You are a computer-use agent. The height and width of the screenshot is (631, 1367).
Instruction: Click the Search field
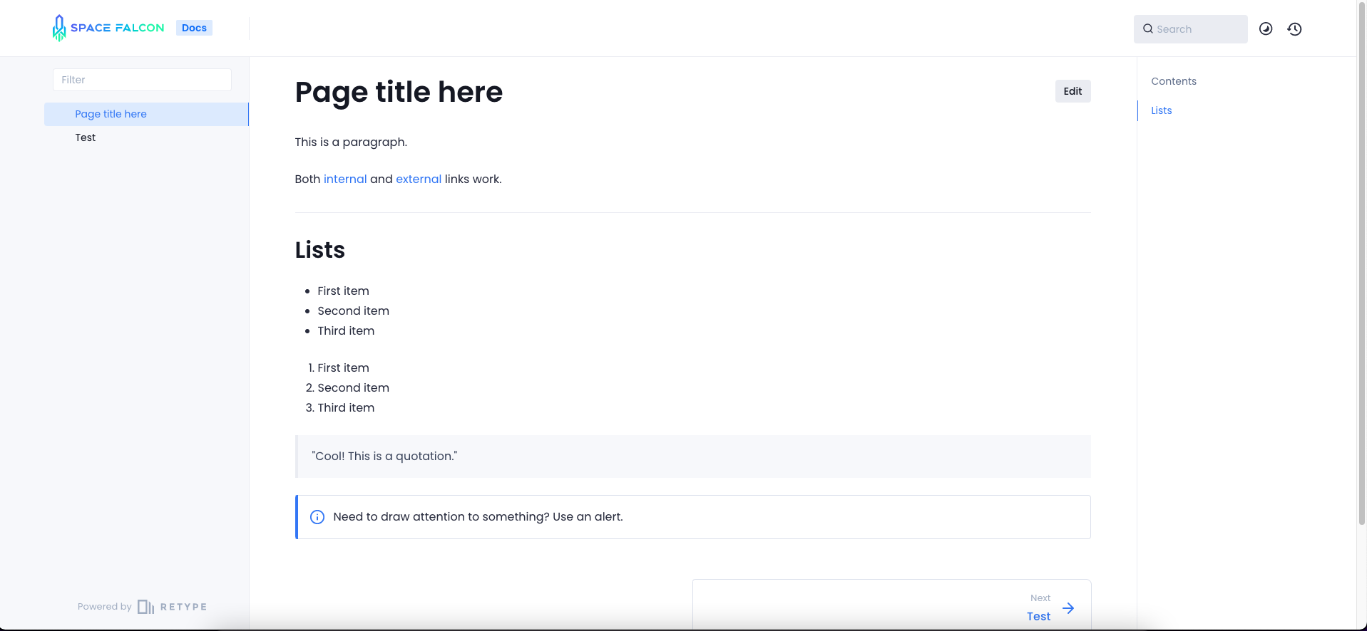pyautogui.click(x=1190, y=28)
